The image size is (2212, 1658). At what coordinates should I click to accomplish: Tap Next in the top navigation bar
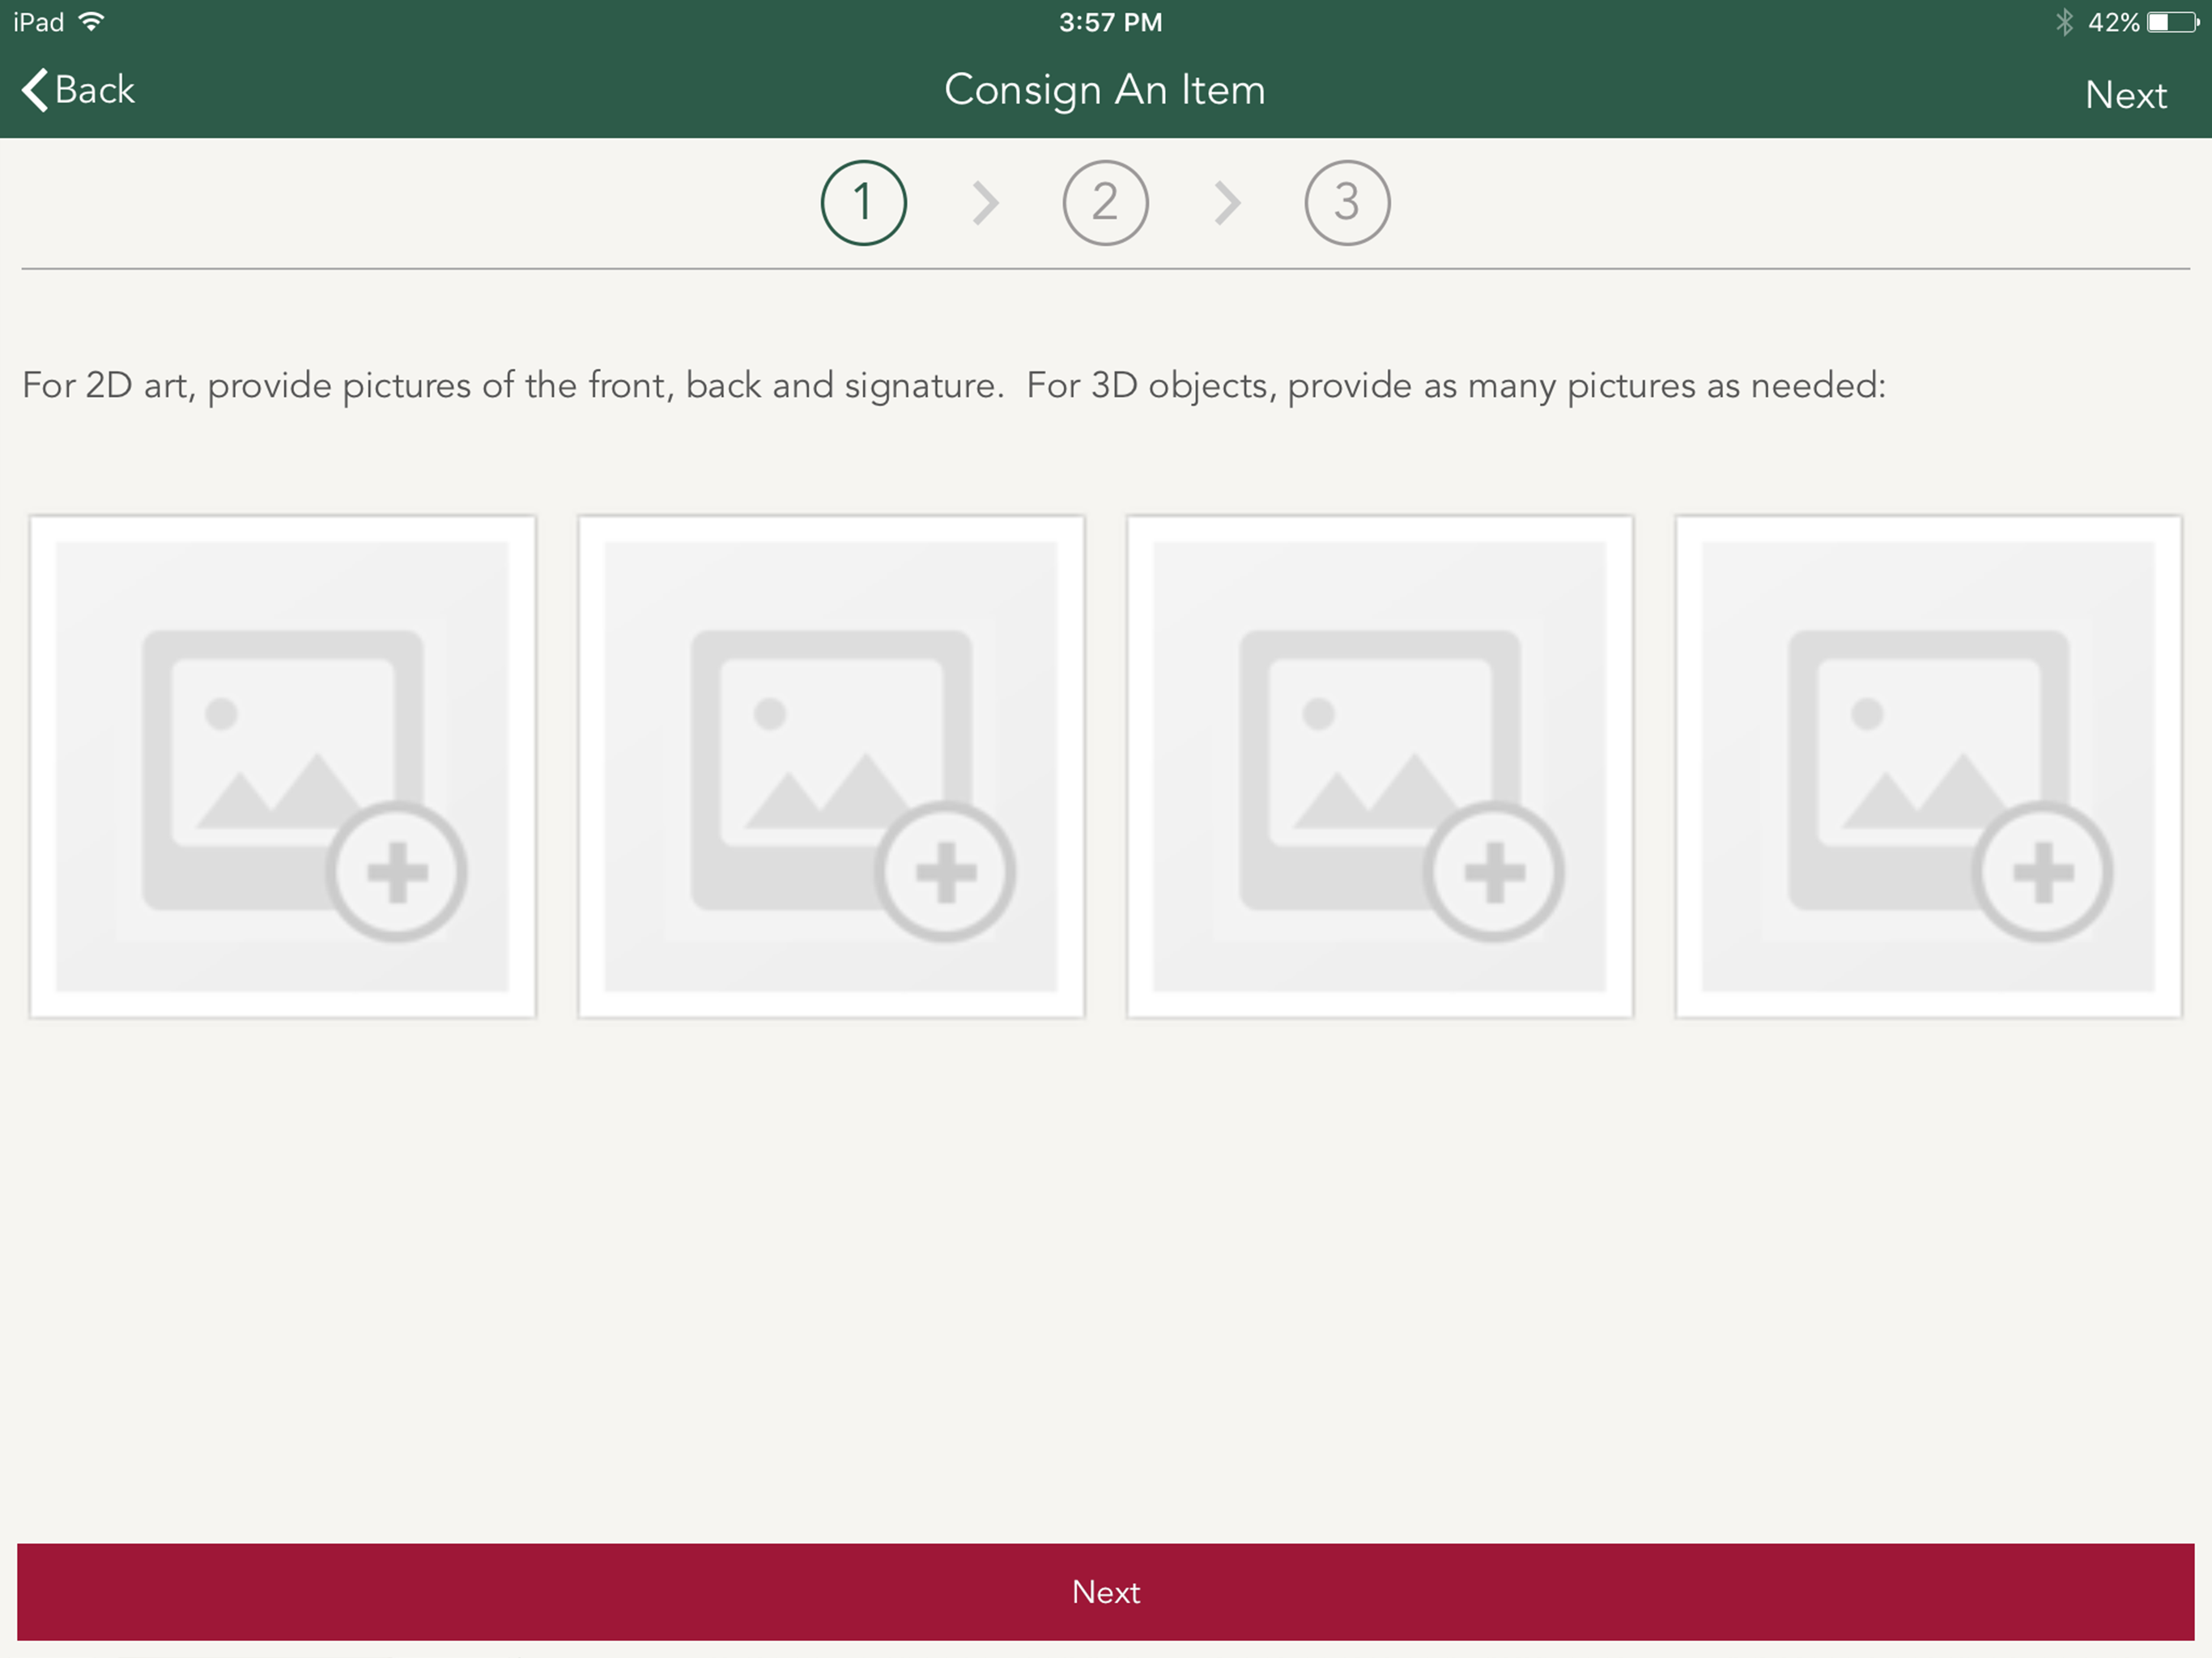coord(2125,95)
